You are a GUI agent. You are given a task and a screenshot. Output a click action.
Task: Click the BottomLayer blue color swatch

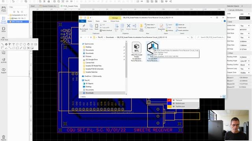coord(169,103)
